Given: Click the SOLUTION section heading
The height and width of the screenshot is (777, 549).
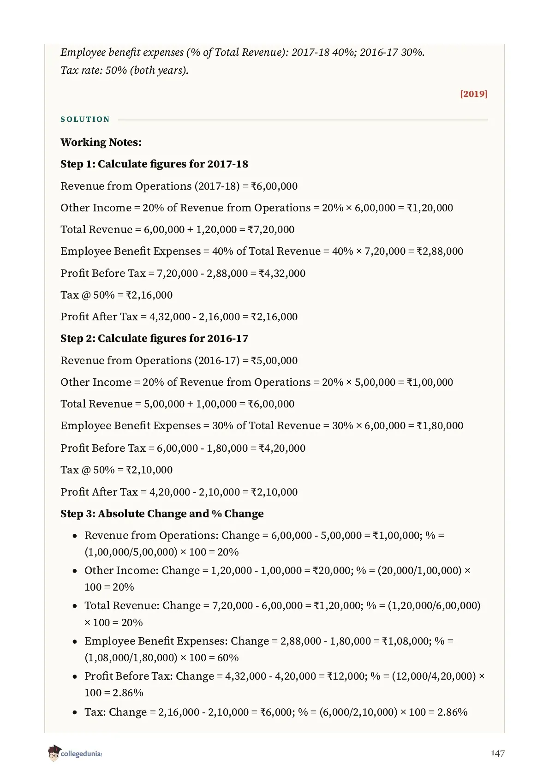Looking at the screenshot, I should 85,119.
